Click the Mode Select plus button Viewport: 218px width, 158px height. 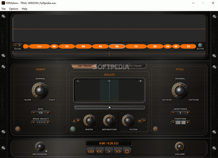(x=48, y=122)
